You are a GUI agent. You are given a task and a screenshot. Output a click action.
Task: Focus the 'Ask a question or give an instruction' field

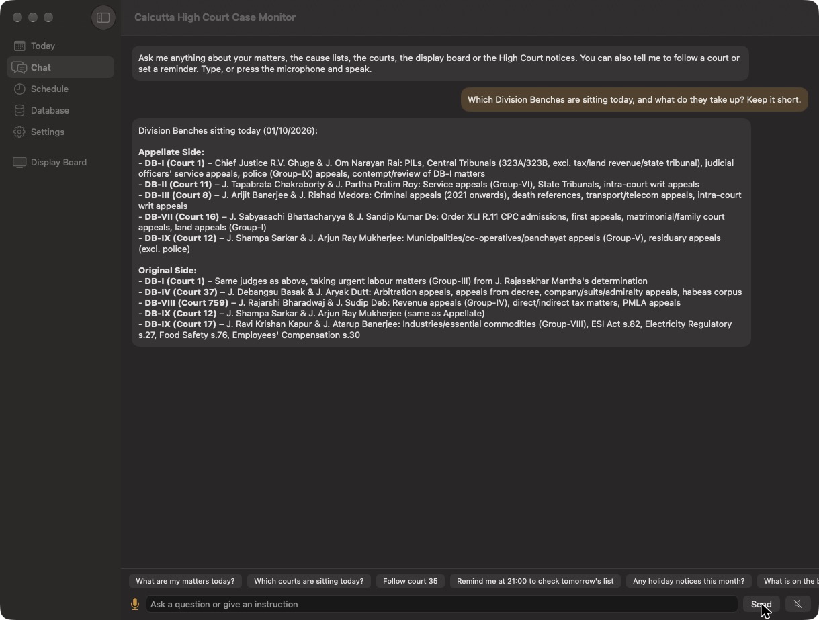pos(441,604)
